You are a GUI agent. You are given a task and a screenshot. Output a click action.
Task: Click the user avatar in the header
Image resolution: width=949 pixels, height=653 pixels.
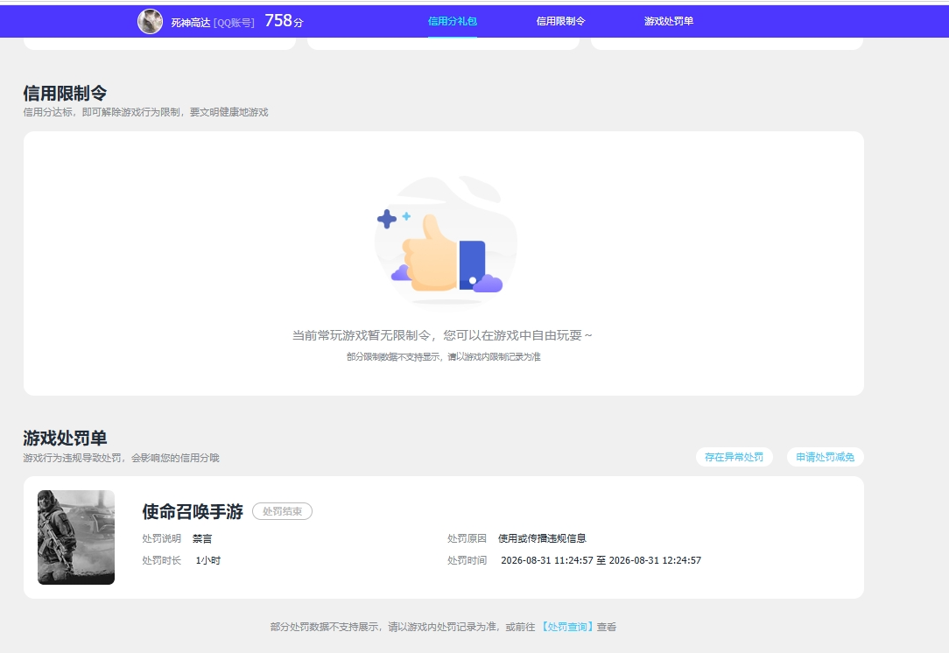tap(150, 22)
